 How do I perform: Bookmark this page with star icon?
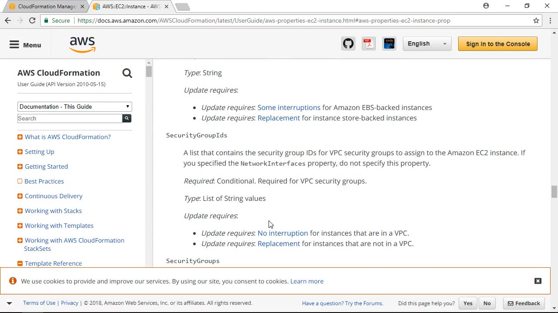click(536, 20)
